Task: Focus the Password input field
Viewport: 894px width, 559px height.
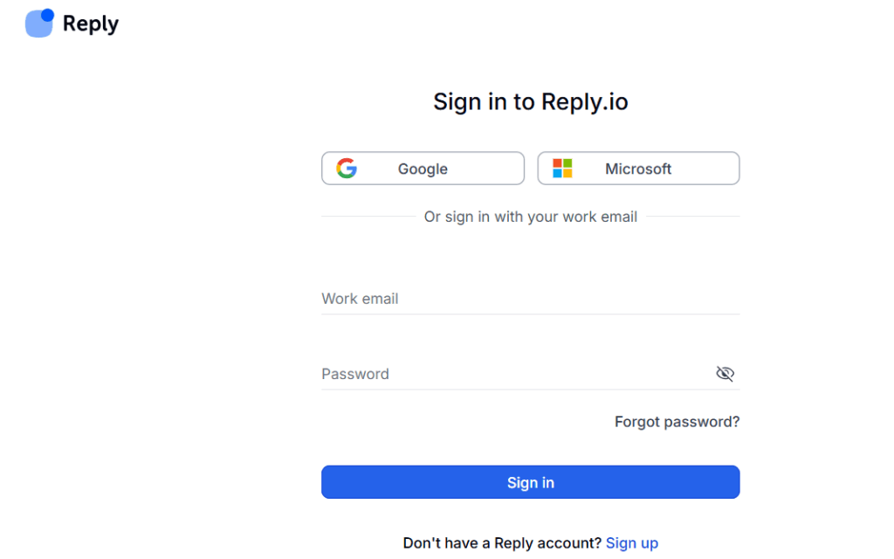Action: (x=489, y=373)
